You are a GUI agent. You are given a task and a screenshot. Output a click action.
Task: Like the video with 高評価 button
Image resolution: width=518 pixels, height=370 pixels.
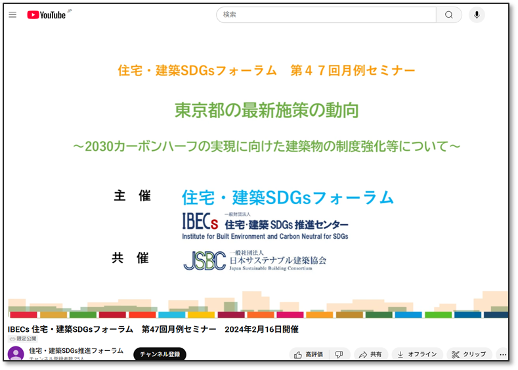(x=309, y=354)
